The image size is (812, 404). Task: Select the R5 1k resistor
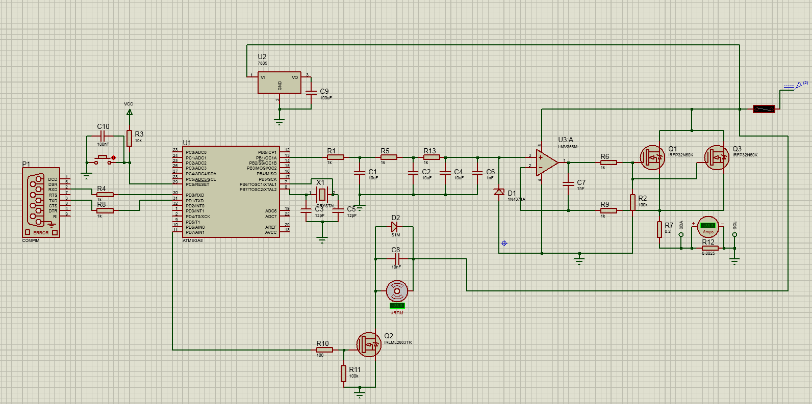coord(389,157)
